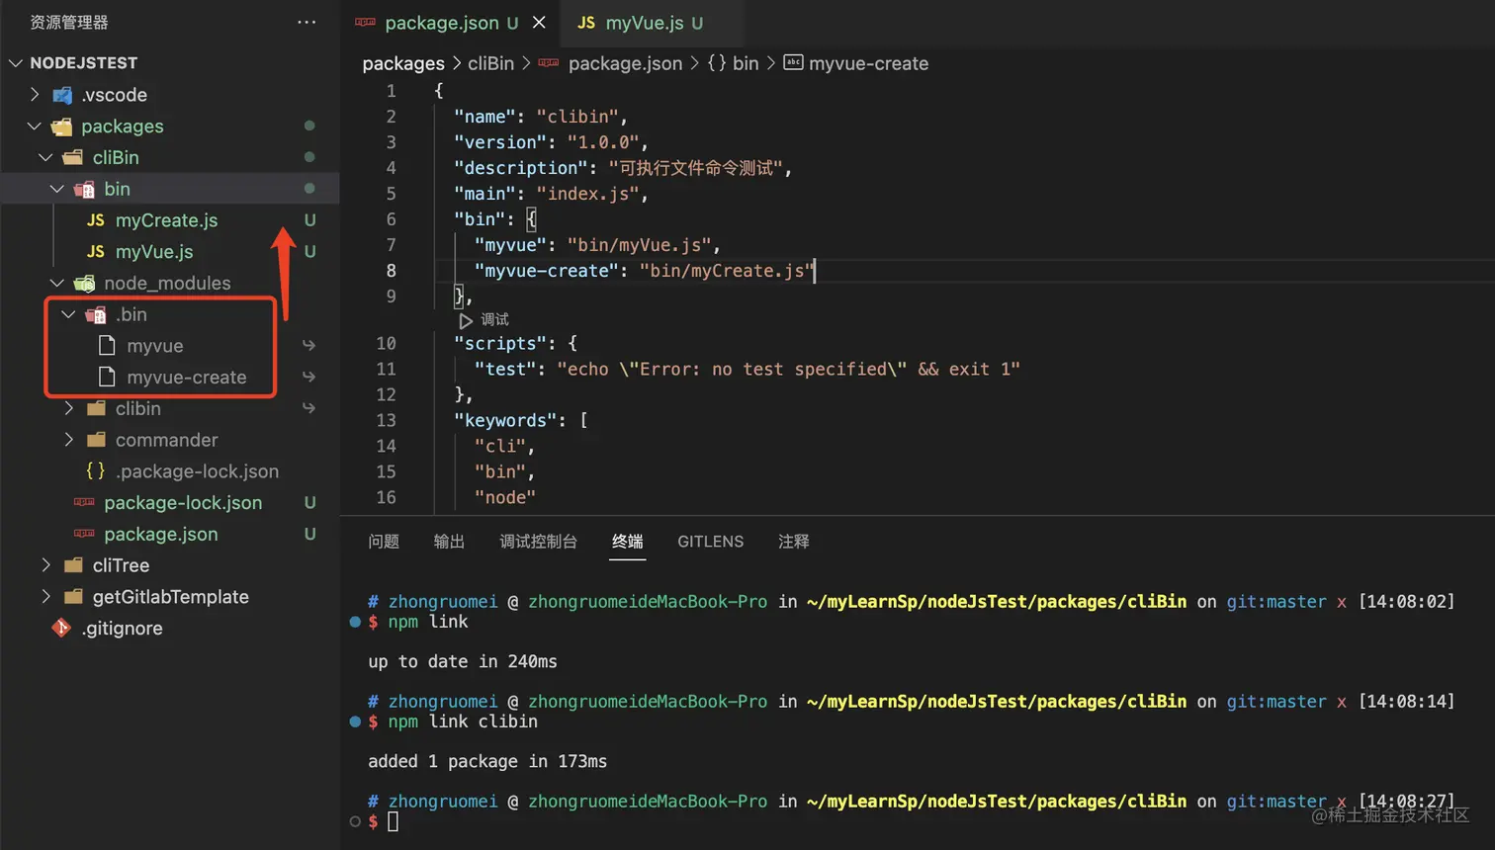Expand the getGitlabTemplate folder chevron
Screen dimensions: 1495x850
pyautogui.click(x=45, y=597)
